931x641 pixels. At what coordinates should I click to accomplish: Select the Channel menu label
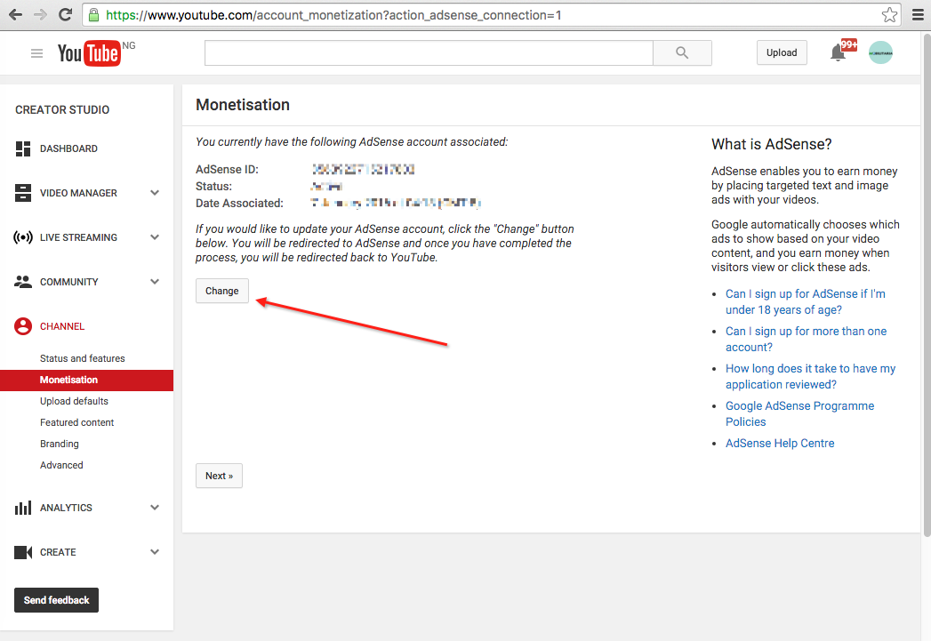coord(62,326)
